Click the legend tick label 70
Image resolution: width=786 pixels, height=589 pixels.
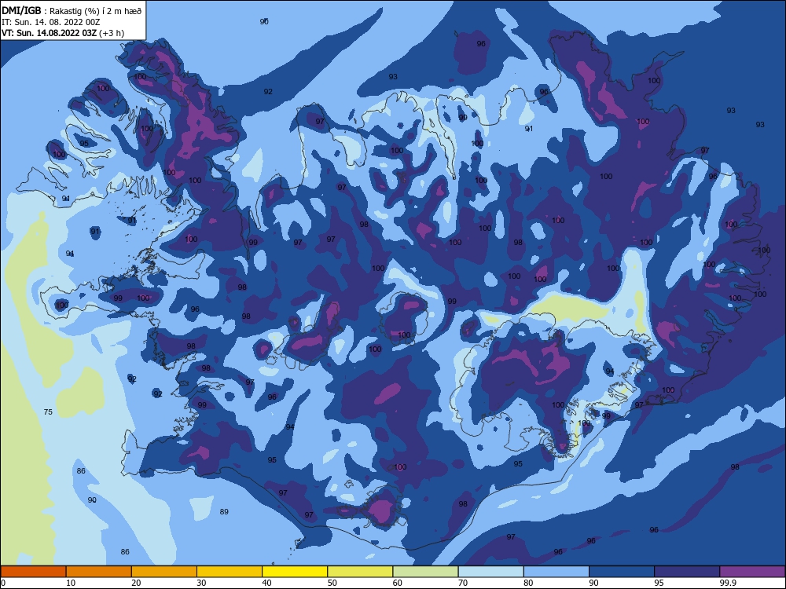point(463,583)
